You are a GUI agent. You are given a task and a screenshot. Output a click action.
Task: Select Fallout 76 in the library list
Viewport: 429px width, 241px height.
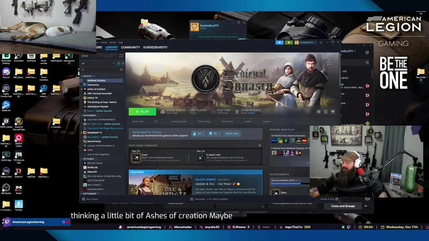point(92,98)
